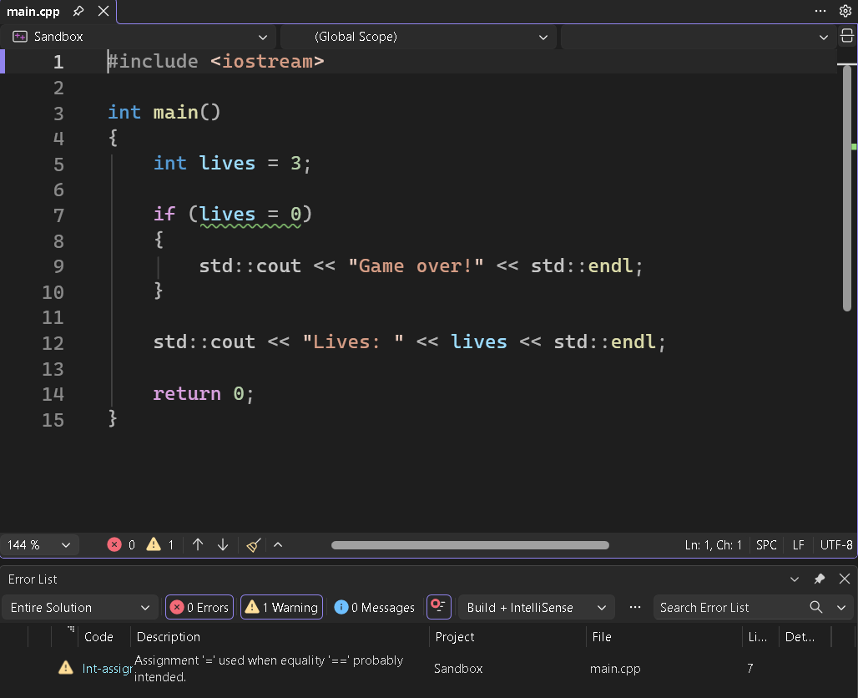Go to next issue with down arrow

tap(223, 544)
